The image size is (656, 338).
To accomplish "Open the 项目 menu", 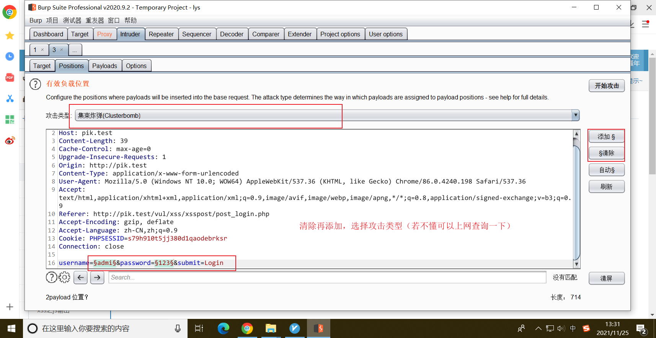I will point(52,20).
